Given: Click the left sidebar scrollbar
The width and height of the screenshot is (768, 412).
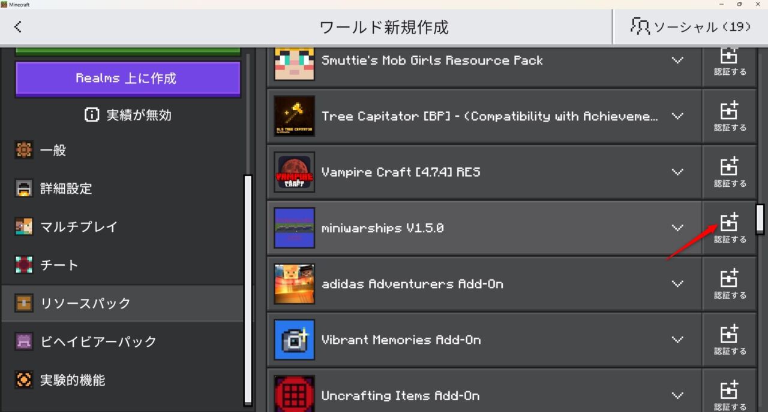Looking at the screenshot, I should click(x=248, y=290).
